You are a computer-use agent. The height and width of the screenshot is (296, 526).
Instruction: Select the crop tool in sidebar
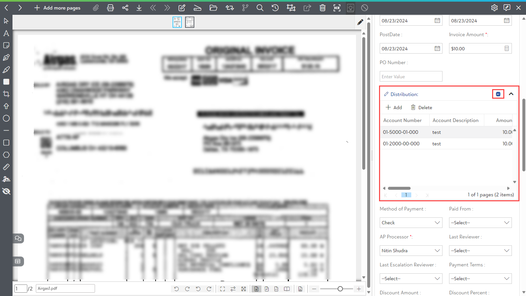6,94
